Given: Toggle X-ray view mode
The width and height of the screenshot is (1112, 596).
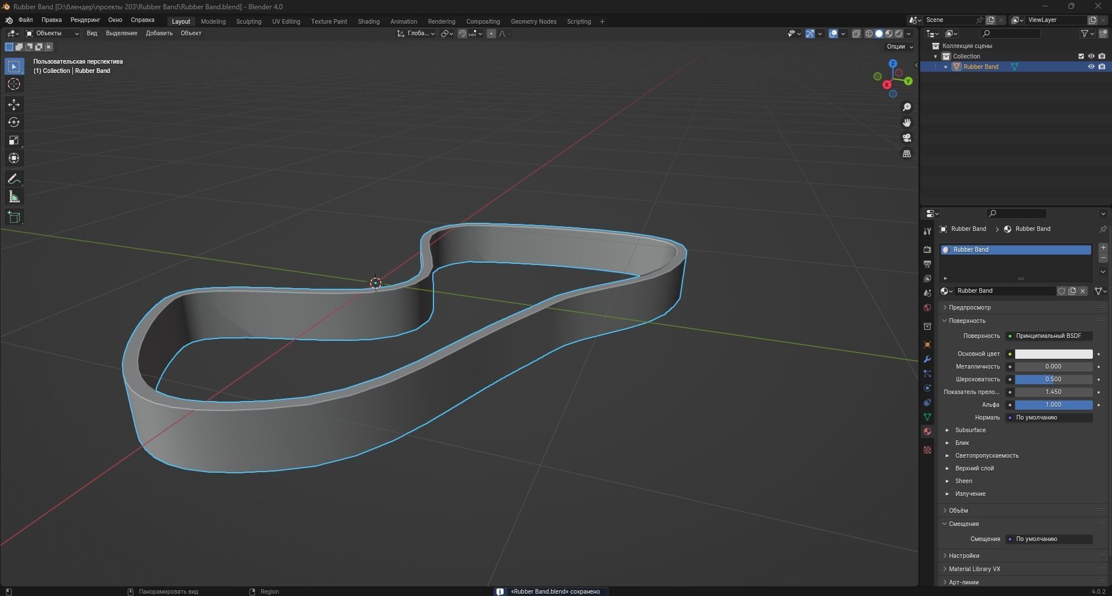Looking at the screenshot, I should click(856, 34).
